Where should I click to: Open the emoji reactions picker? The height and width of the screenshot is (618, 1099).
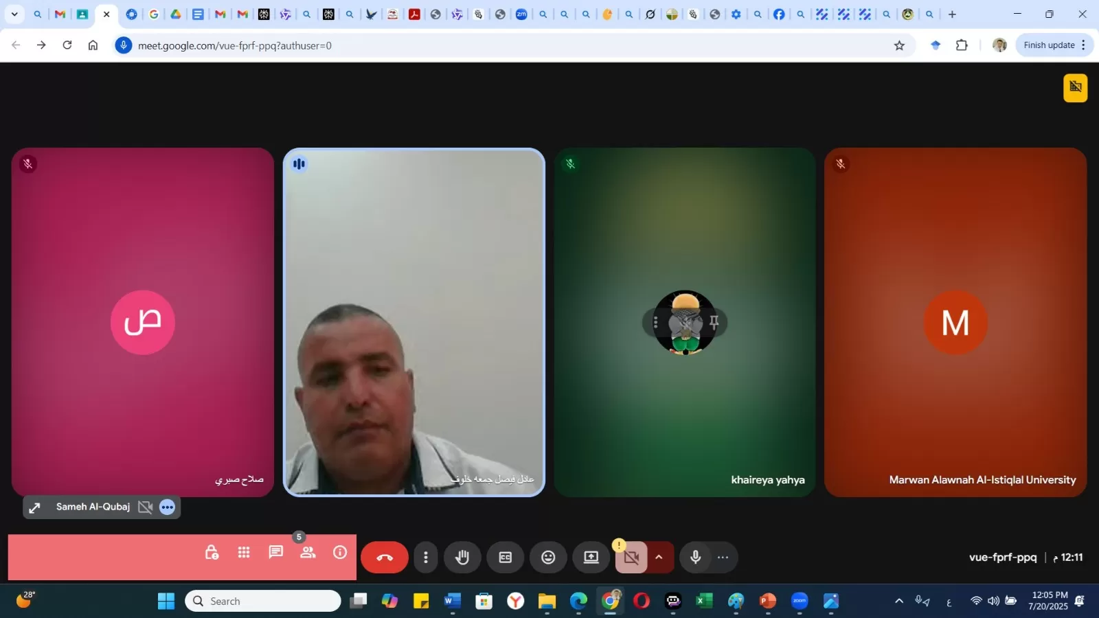[x=548, y=558]
